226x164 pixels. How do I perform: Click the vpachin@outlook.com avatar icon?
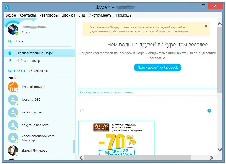13,138
